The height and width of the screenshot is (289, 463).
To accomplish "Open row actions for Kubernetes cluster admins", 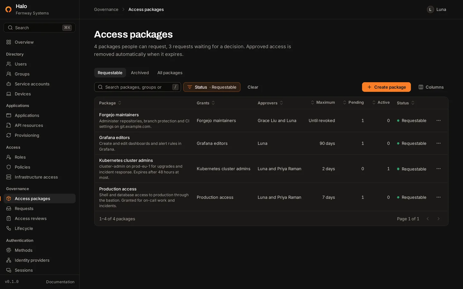I will point(438,169).
